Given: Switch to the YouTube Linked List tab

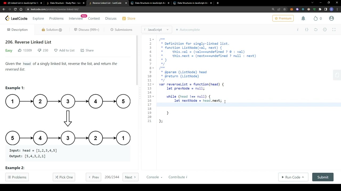Looking at the screenshot, I should pos(23,3).
